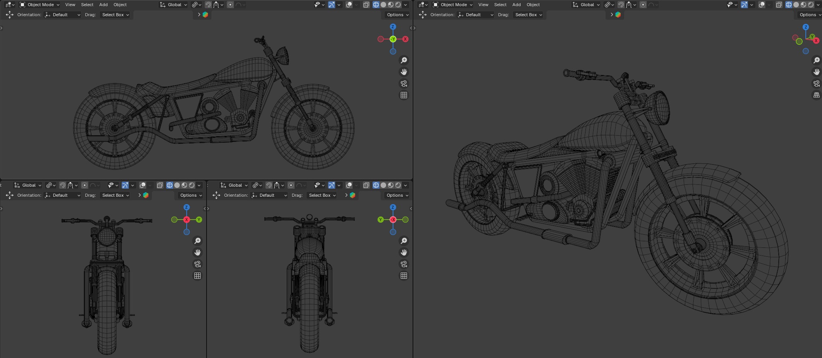822x358 pixels.
Task: Open Object Mode dropdown in top-left viewport
Action: (40, 5)
